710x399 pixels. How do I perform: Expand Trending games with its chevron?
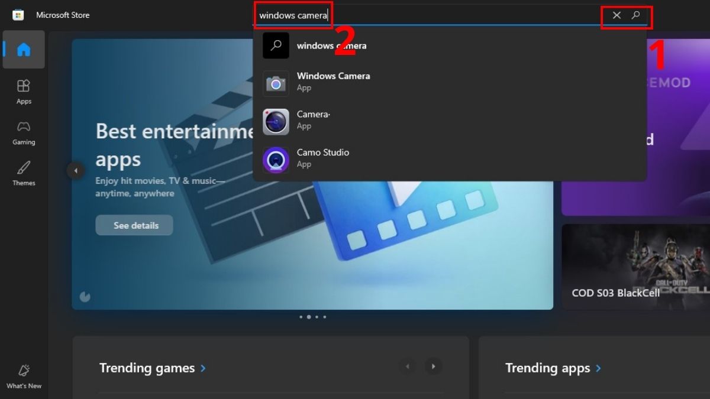pyautogui.click(x=202, y=368)
